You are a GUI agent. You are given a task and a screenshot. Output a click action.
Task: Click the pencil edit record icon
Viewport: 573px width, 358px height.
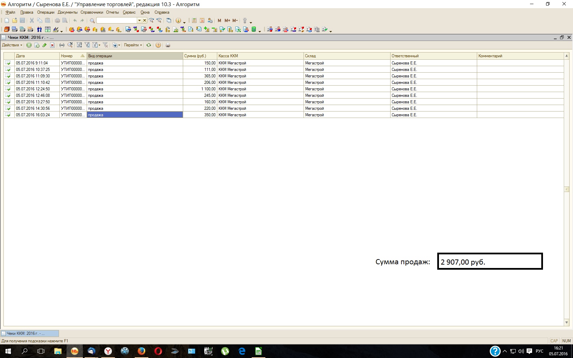pyautogui.click(x=45, y=45)
